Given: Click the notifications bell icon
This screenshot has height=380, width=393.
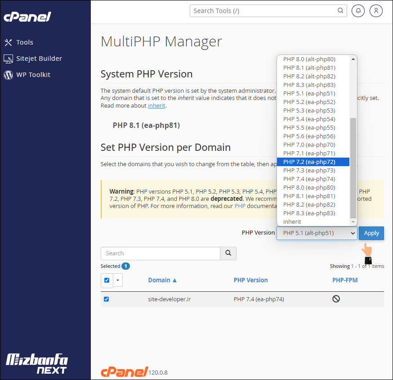Looking at the screenshot, I should pos(358,11).
